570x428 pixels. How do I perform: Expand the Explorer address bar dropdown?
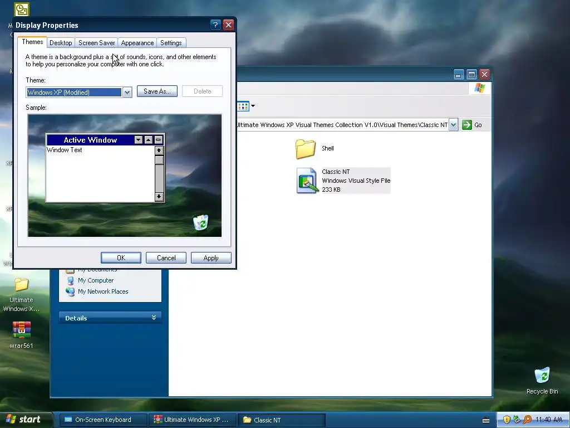453,125
